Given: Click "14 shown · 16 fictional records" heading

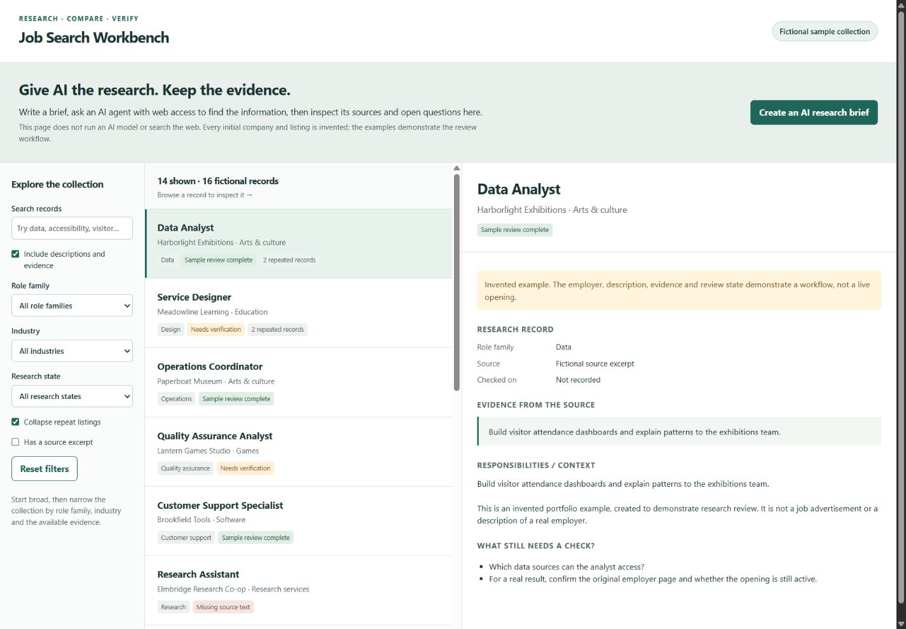Looking at the screenshot, I should click(x=218, y=181).
